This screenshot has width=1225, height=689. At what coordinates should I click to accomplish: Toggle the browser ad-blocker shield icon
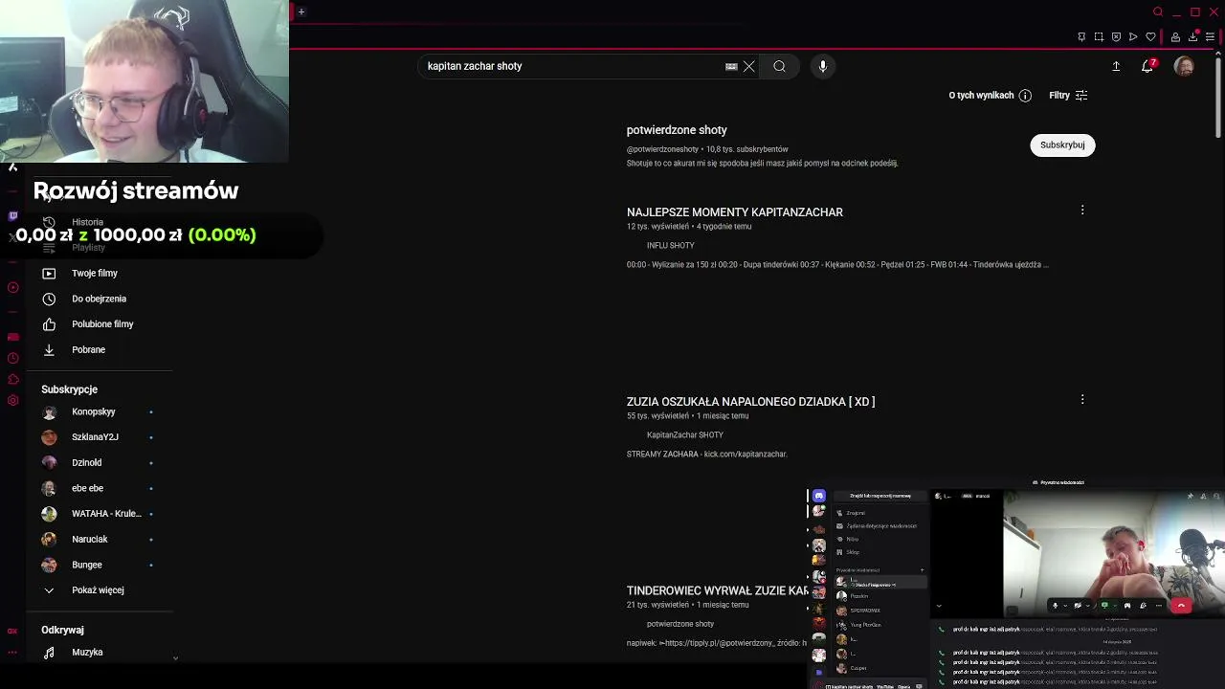point(1116,36)
